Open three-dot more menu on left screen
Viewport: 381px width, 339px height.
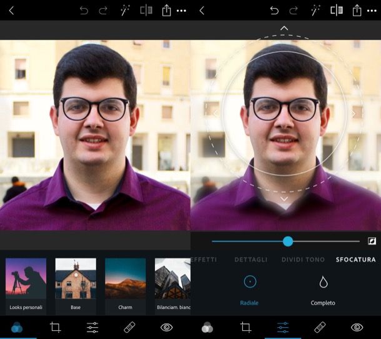pos(182,11)
